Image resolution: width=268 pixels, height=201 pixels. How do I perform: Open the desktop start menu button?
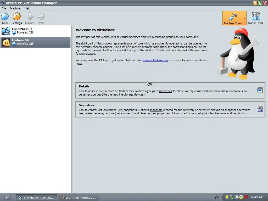click(7, 197)
